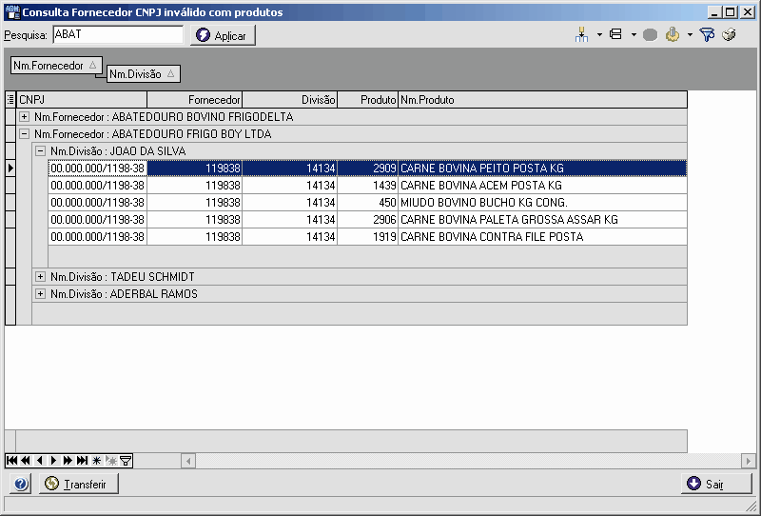Click the Pesquisa input field containing ABAT

118,34
